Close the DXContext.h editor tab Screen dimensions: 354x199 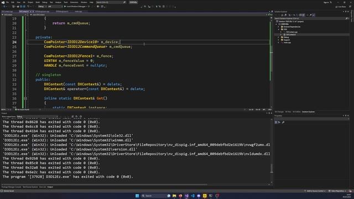(x=33, y=11)
